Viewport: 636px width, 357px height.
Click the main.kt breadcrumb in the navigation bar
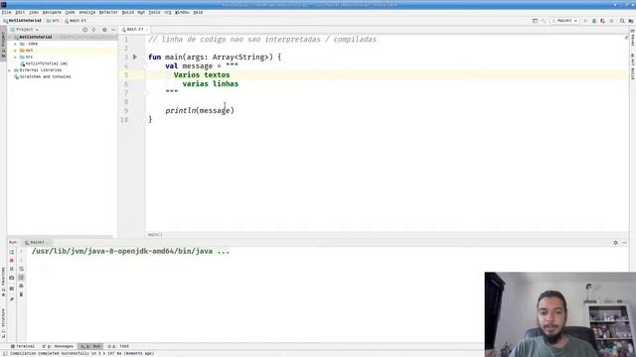coord(76,21)
